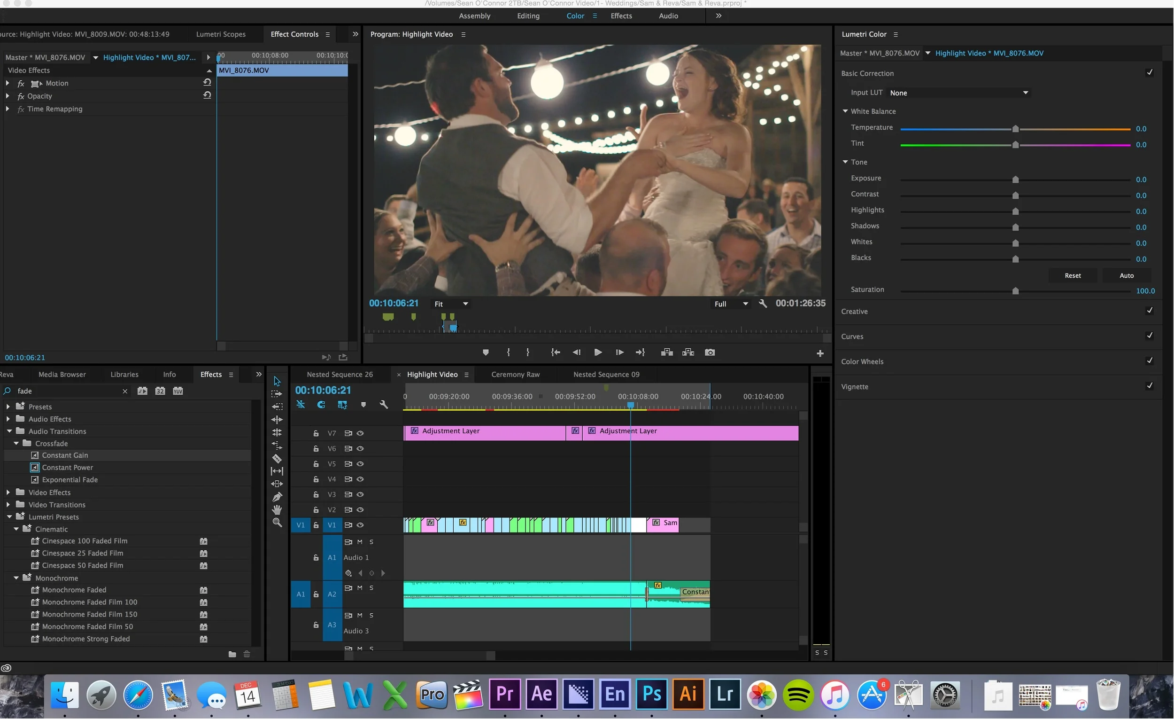Image resolution: width=1174 pixels, height=719 pixels.
Task: Switch to the Ceremony Raw timeline tab
Action: 515,374
